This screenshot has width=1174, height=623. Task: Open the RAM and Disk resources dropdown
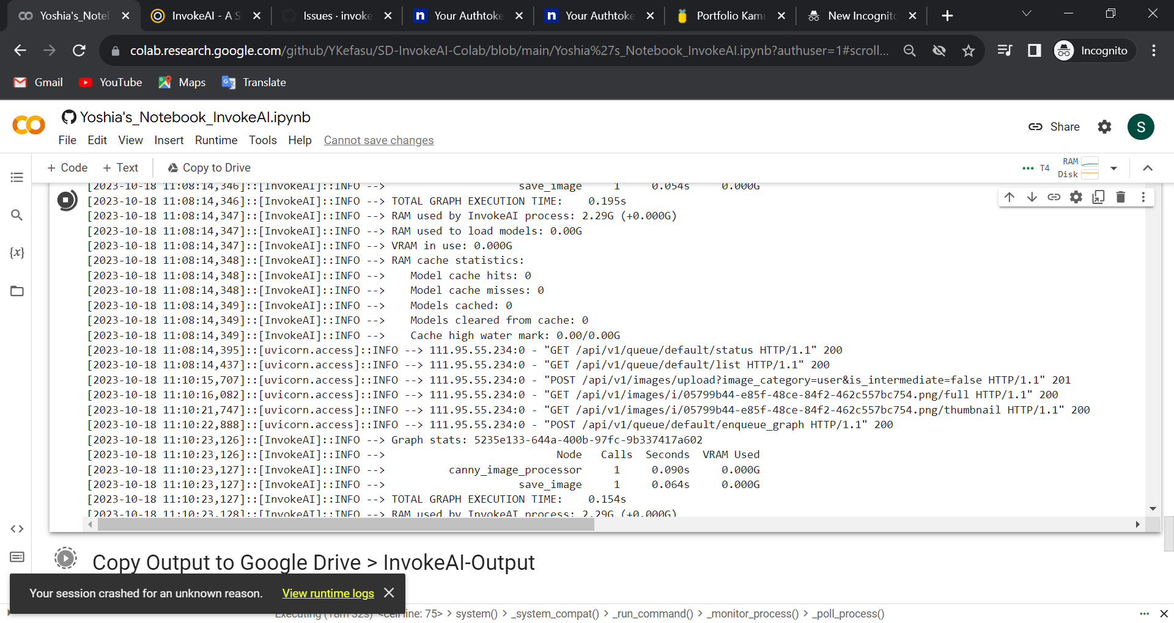[x=1114, y=168]
